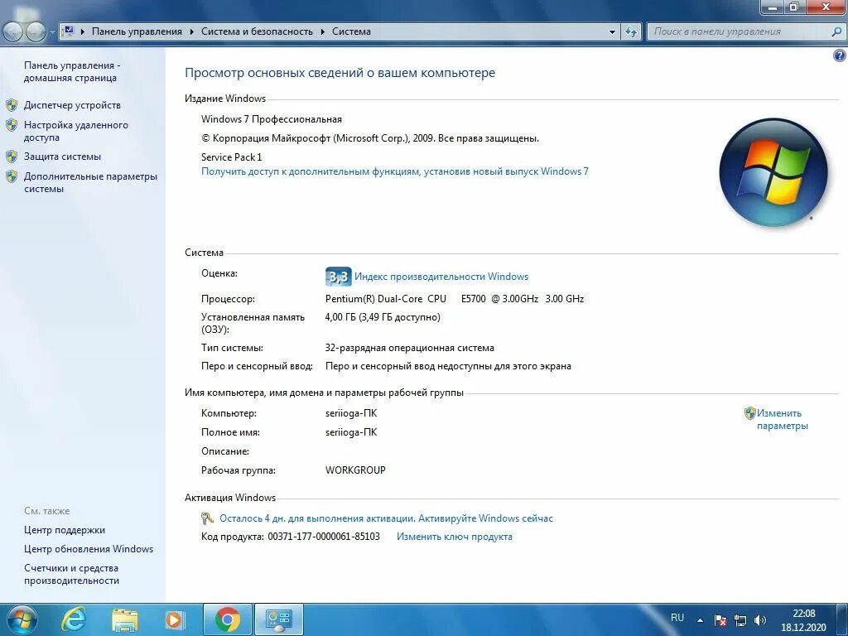Click the Back navigation arrow button
Screen dimensions: 848x636
(13, 32)
